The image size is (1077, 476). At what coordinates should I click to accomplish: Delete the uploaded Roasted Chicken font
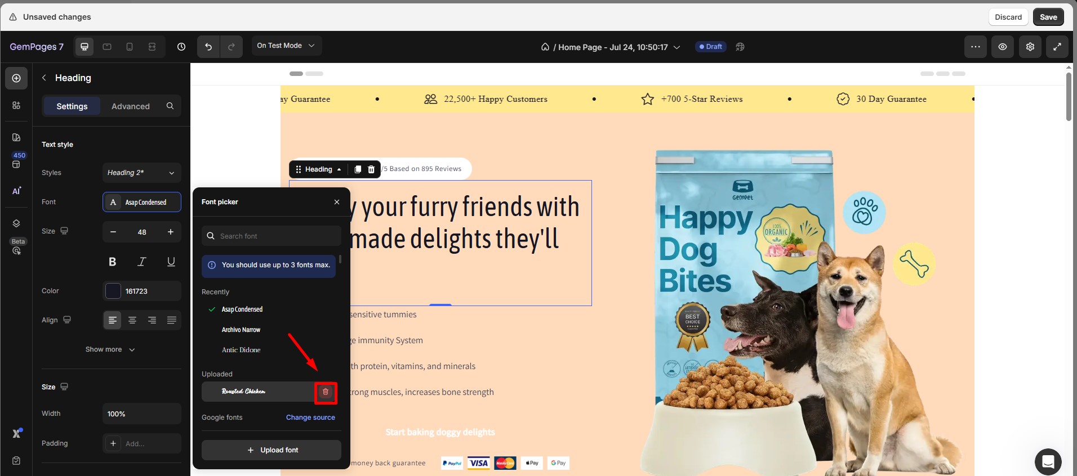326,392
